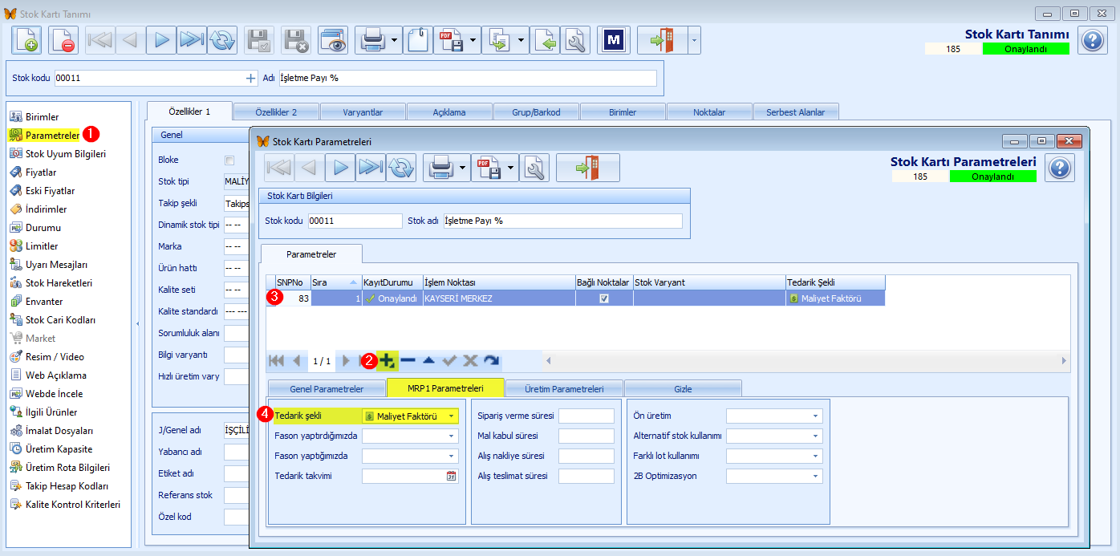
Task: Open help for Stok Kartı Parametreleri dialog
Action: 1060,168
